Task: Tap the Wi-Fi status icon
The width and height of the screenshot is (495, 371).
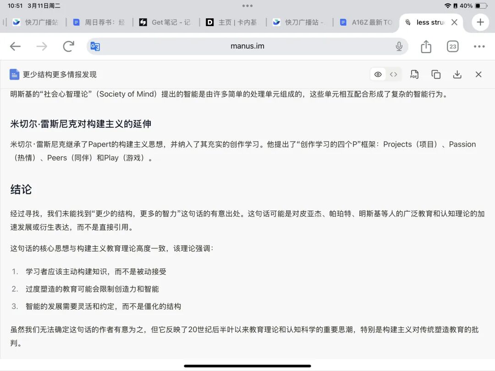Action: click(448, 5)
